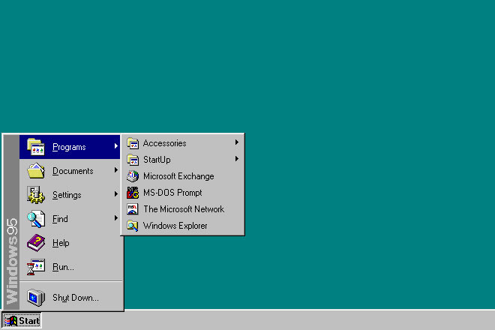Expand the Documents submenu arrow

coord(115,170)
